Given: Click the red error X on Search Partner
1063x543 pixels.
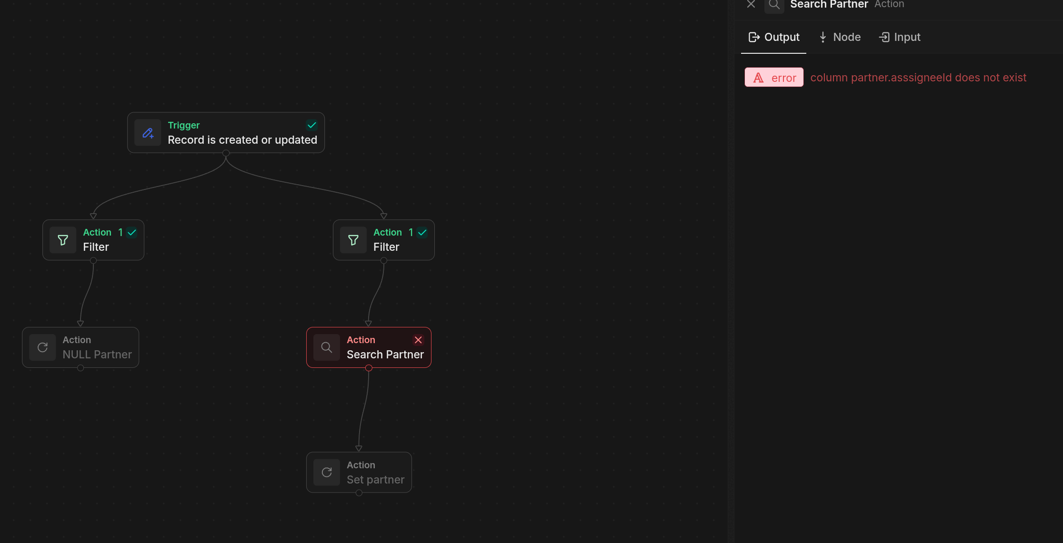Looking at the screenshot, I should tap(418, 340).
